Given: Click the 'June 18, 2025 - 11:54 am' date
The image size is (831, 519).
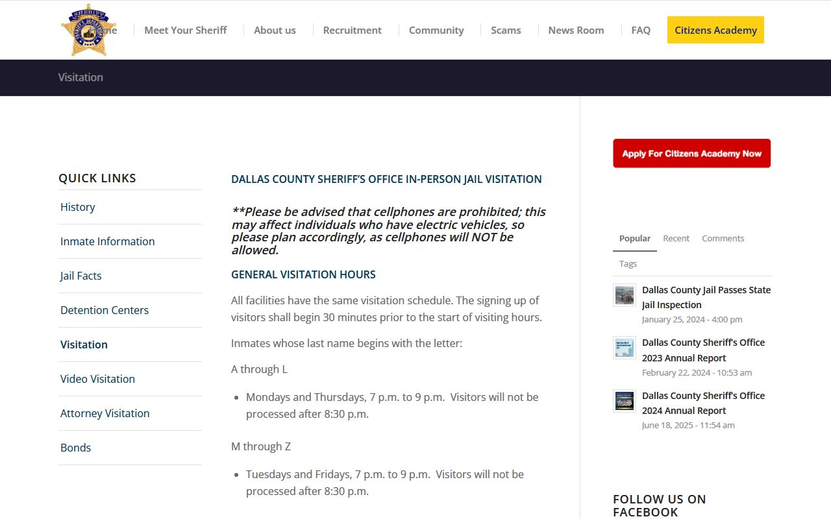Looking at the screenshot, I should click(x=688, y=425).
